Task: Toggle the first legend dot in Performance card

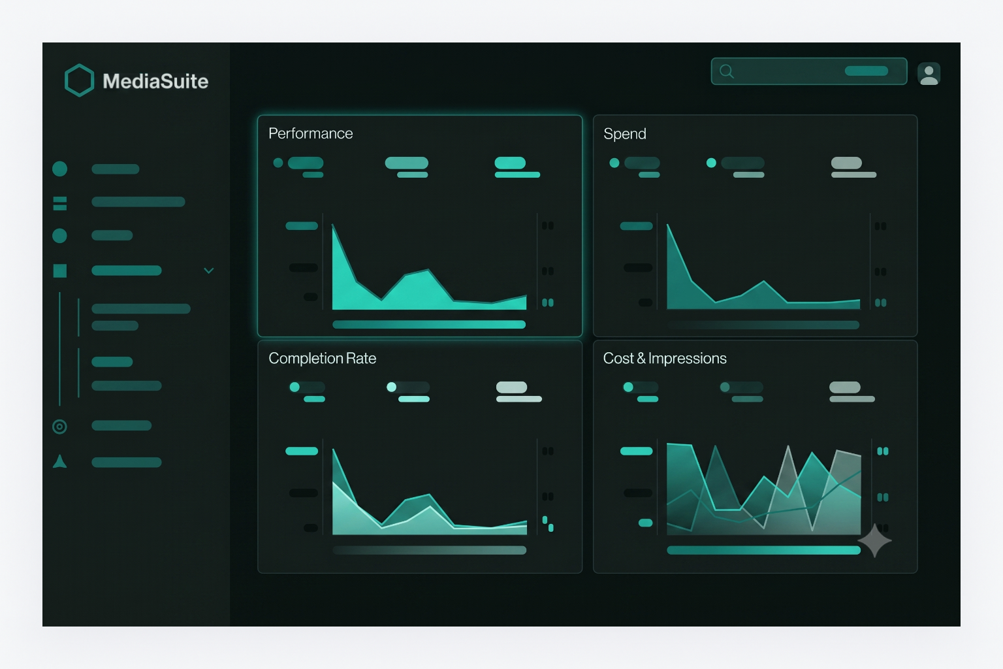Action: click(x=278, y=163)
